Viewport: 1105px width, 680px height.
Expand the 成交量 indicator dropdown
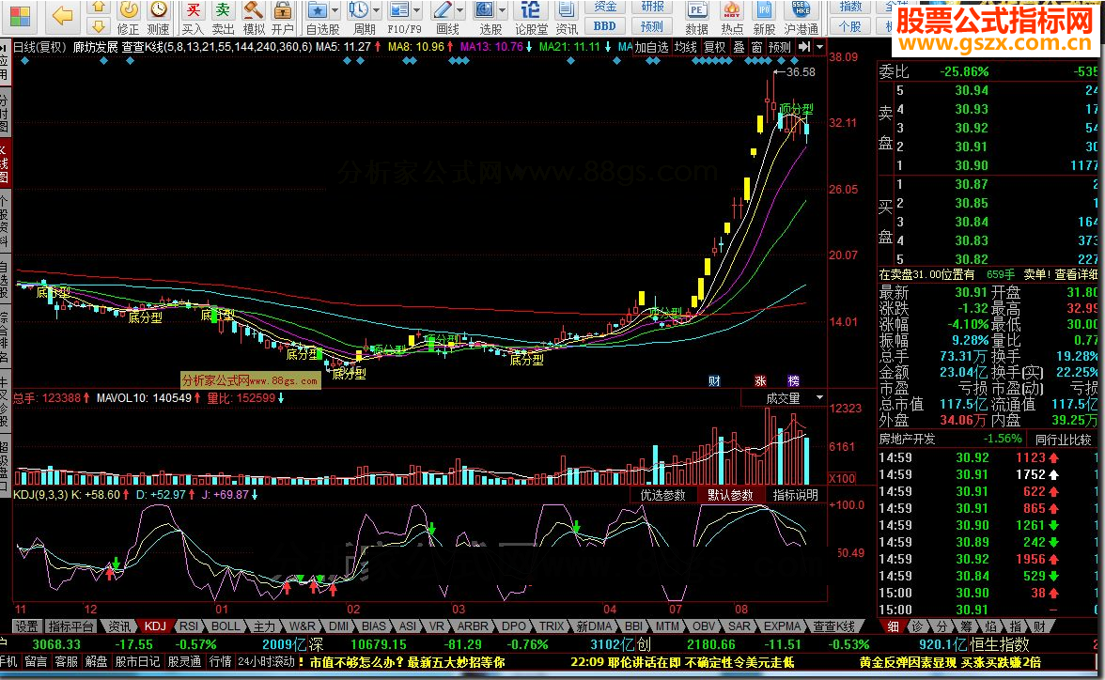783,398
